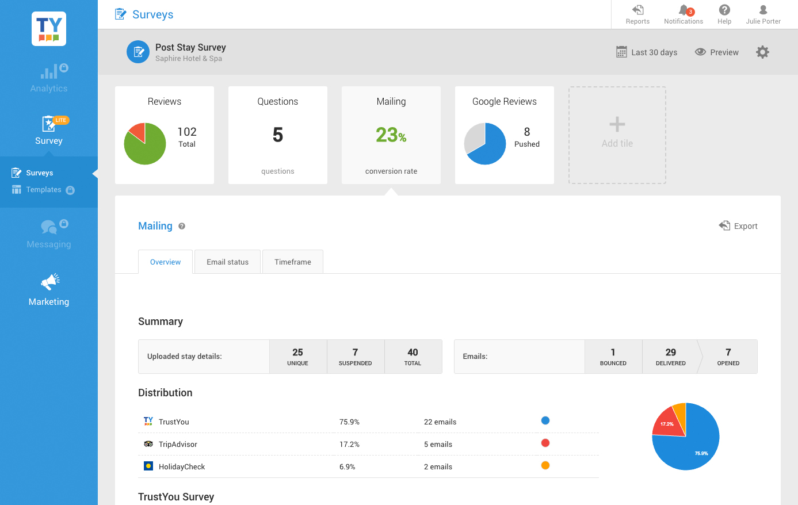Select Templates in the sidebar
The image size is (798, 505).
43,190
